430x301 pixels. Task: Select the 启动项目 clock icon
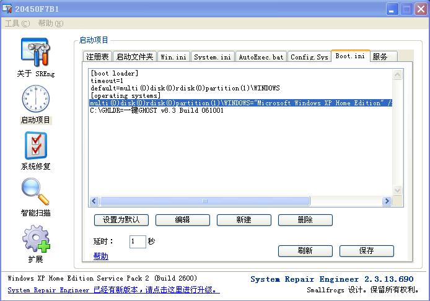click(36, 98)
